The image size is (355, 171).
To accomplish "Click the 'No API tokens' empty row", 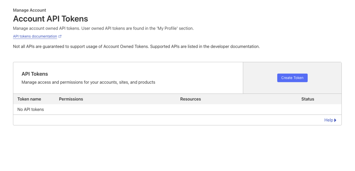I will pos(31,109).
